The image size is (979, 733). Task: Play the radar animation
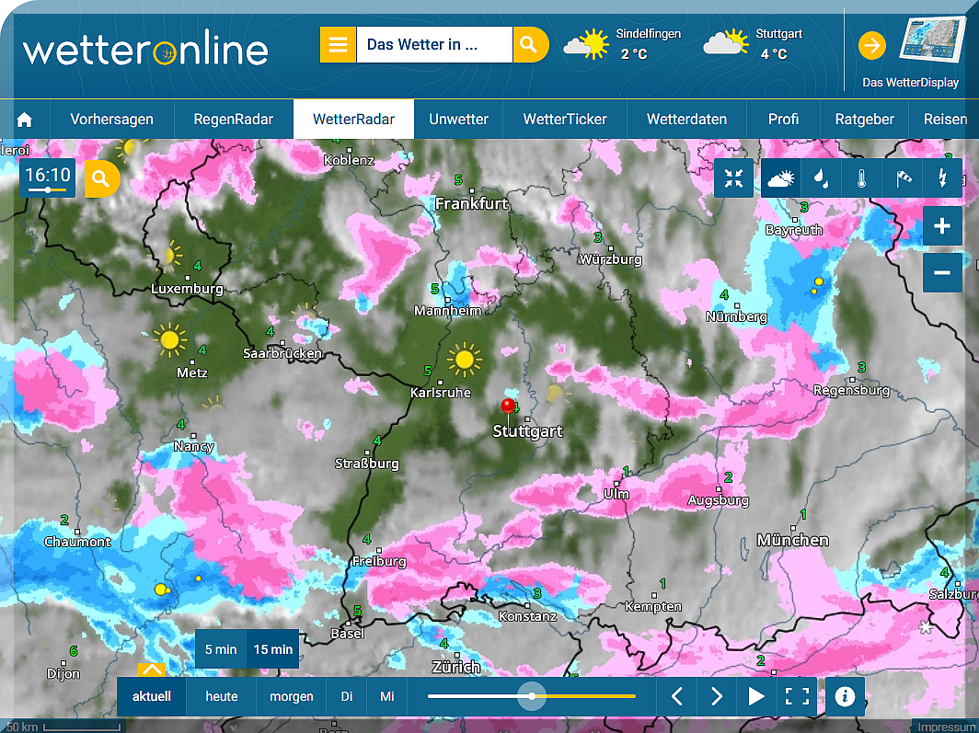756,696
